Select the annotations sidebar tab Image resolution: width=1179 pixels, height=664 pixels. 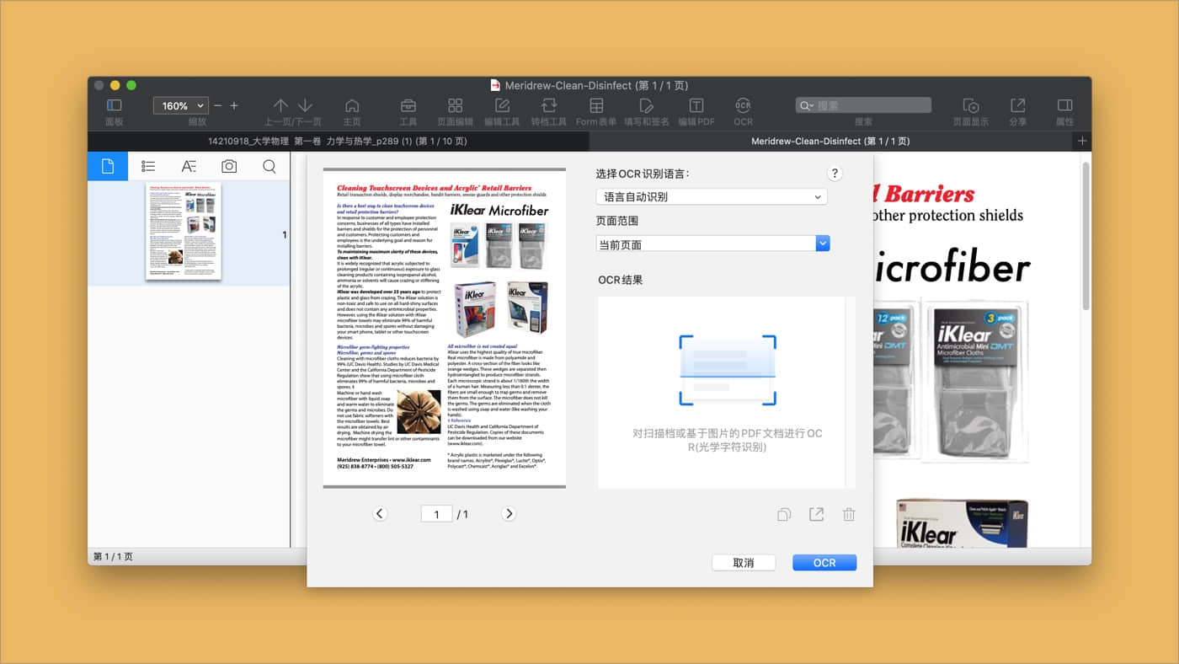click(x=189, y=166)
